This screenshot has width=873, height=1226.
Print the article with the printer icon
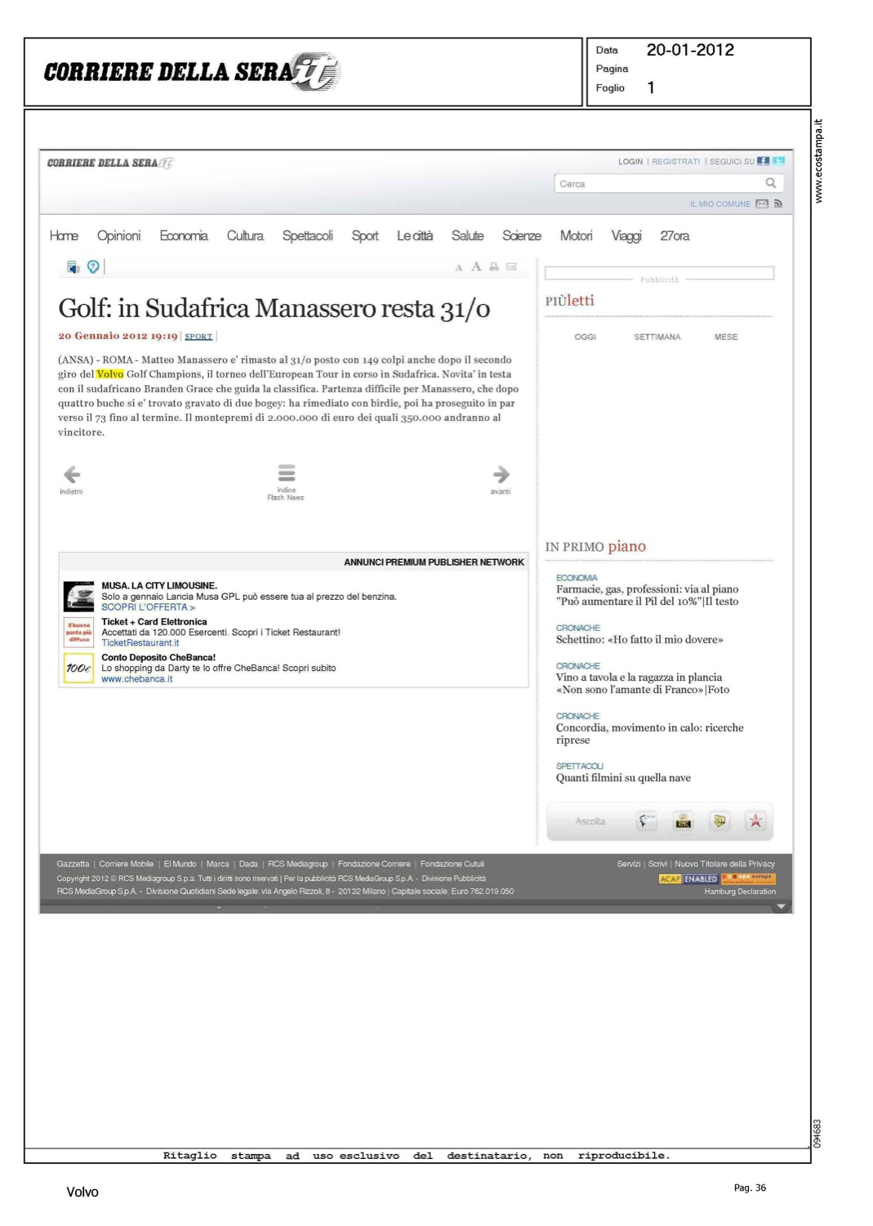click(x=494, y=266)
